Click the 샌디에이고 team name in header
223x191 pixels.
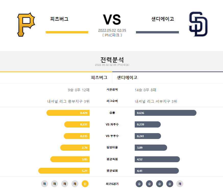point(163,19)
